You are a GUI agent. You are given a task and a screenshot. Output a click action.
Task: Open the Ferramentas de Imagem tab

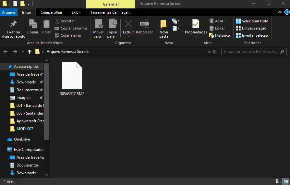tap(111, 12)
